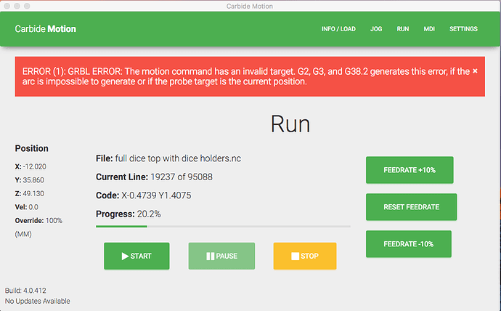Viewport: 501px width, 311px height.
Task: Click the Progress '20.2%' value
Action: point(149,214)
